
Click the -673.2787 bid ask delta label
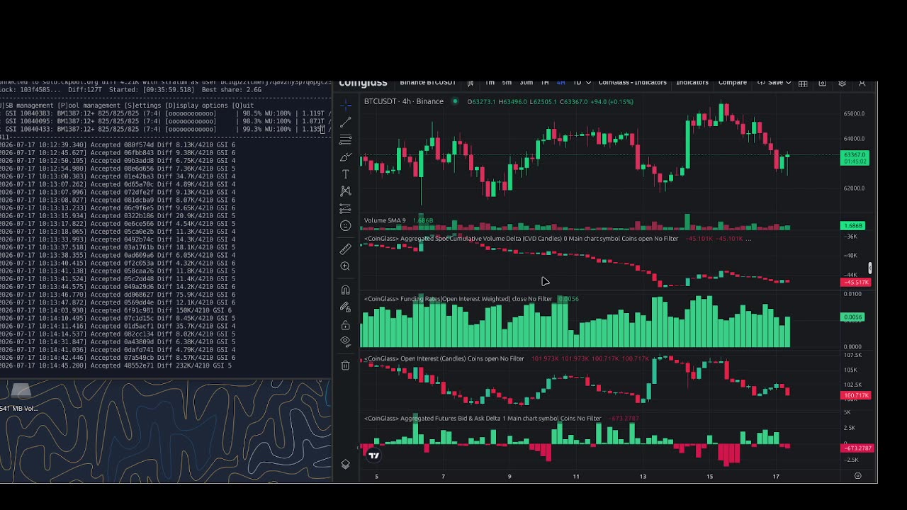click(857, 448)
